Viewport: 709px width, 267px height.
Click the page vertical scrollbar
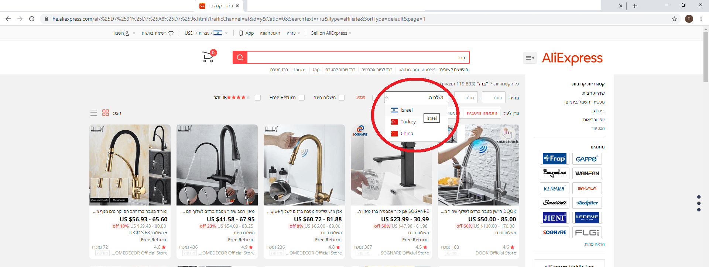coord(706,57)
